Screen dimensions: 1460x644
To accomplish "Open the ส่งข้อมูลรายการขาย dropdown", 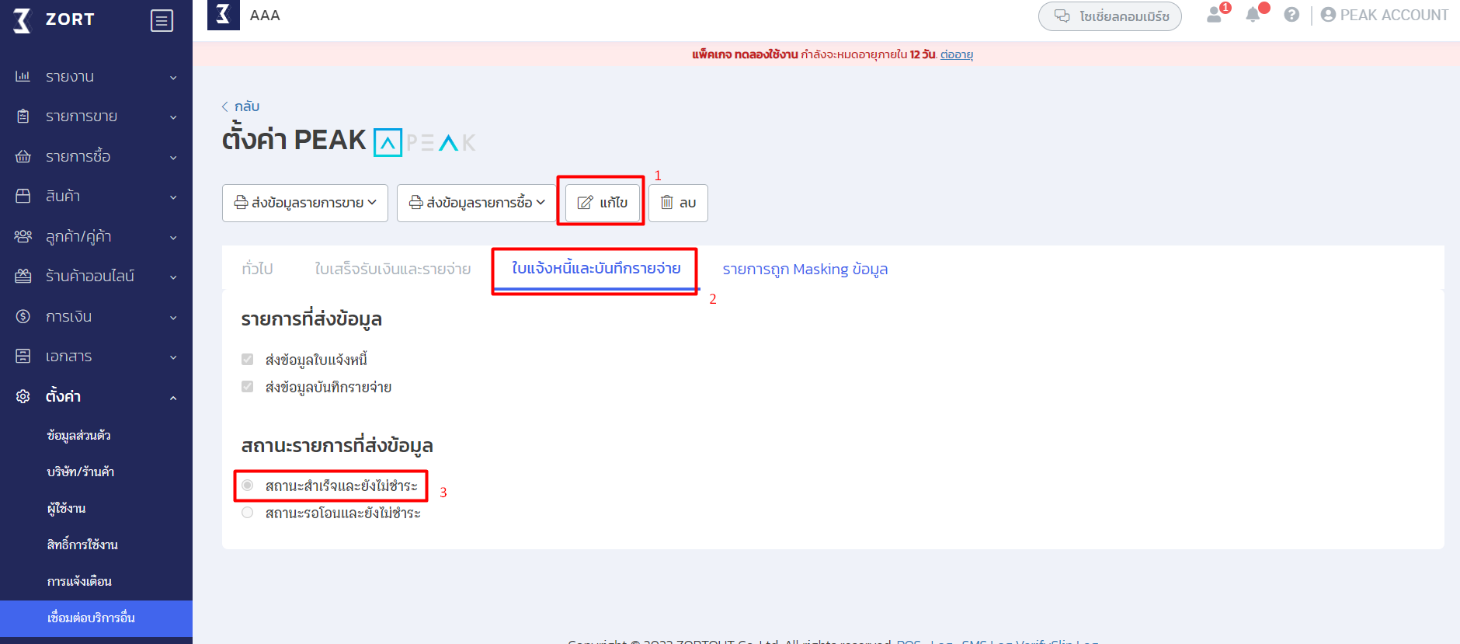I will pyautogui.click(x=305, y=203).
